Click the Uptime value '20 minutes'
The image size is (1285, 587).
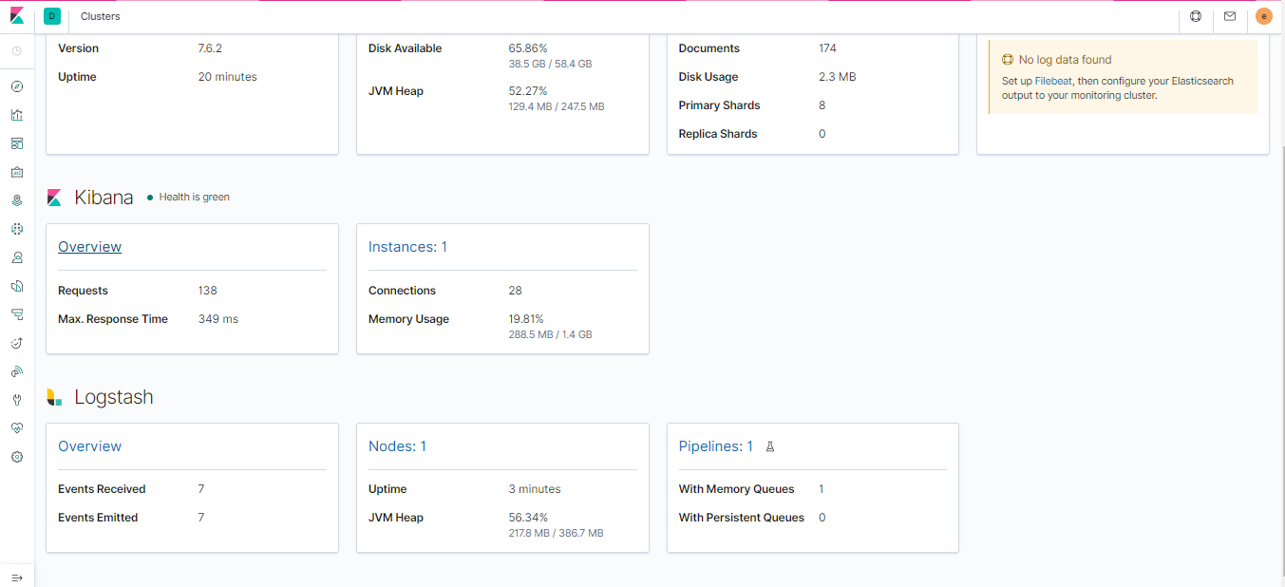[228, 77]
